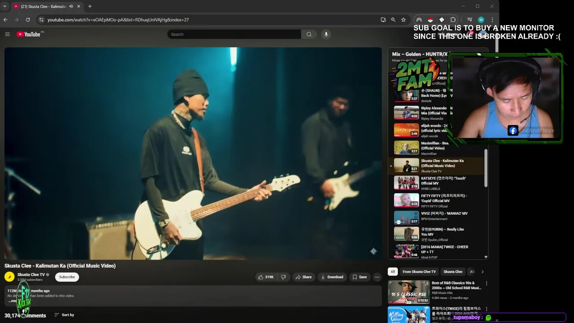
Task: Open the Pokeball extension icon
Action: coord(430,20)
